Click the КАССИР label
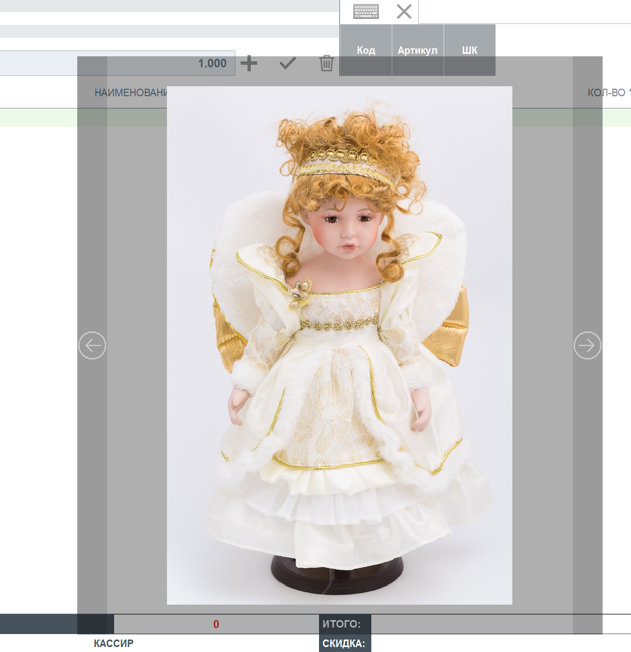 (x=114, y=644)
